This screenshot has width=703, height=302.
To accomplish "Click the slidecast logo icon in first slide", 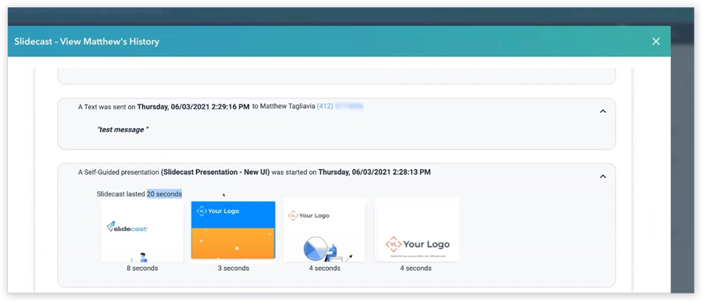I will click(110, 226).
